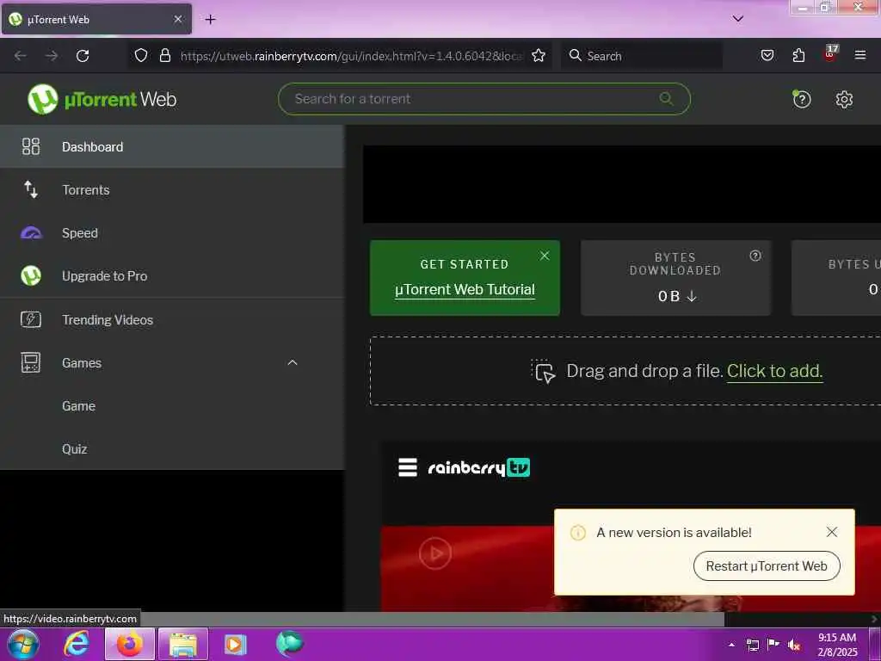List all tabs dropdown arrow
Screen dimensions: 881x661
tap(737, 19)
